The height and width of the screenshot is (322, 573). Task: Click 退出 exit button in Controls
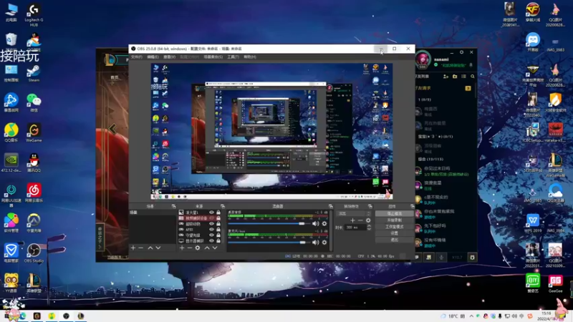tap(395, 240)
